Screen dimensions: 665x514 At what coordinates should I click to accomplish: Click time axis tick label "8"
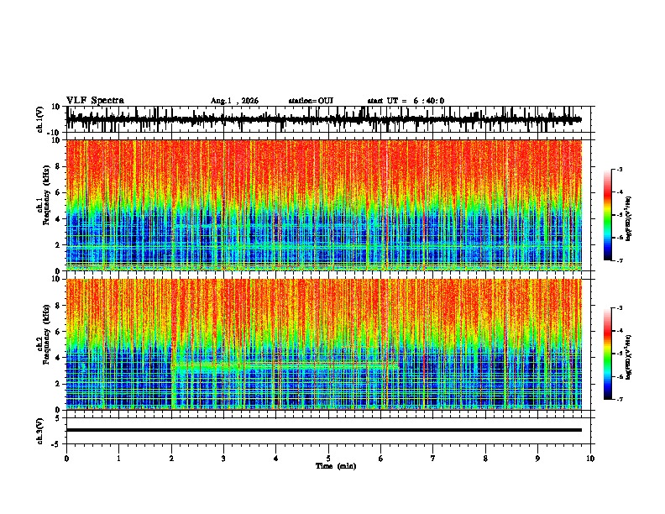(x=485, y=459)
